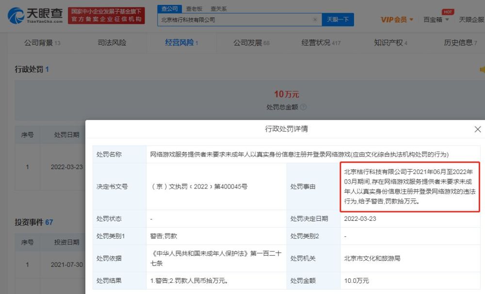This screenshot has width=485, height=294.
Task: Click the 投资日期 column header
Action: [x=66, y=243]
